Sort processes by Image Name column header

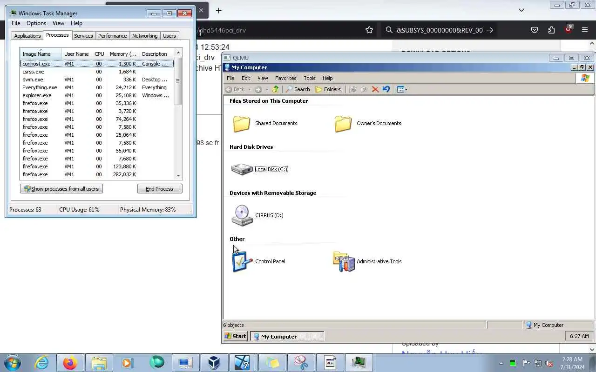tap(41, 54)
